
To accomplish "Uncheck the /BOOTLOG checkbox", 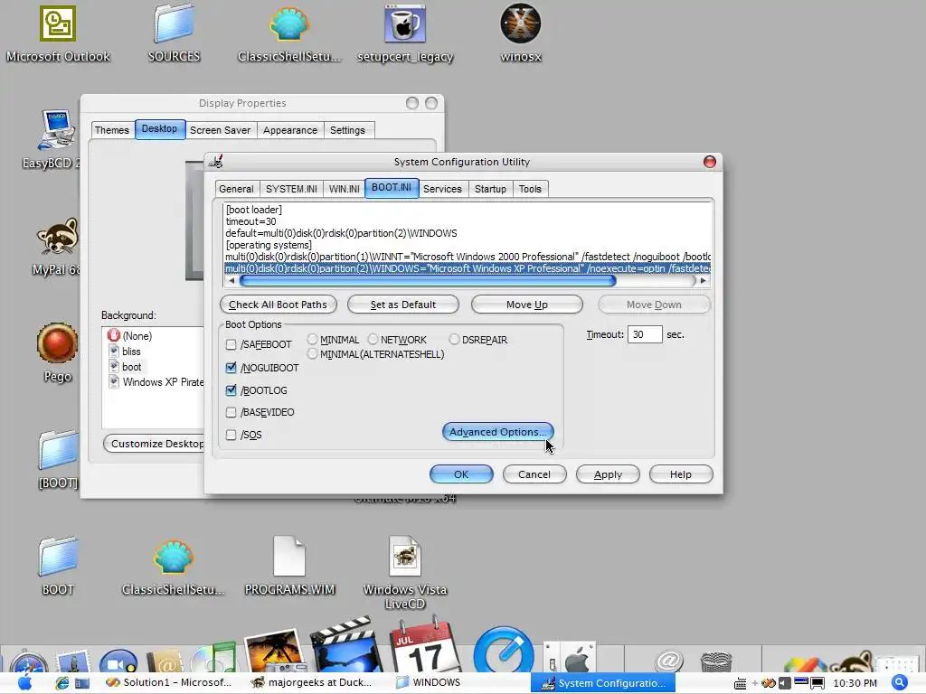I will pyautogui.click(x=231, y=390).
